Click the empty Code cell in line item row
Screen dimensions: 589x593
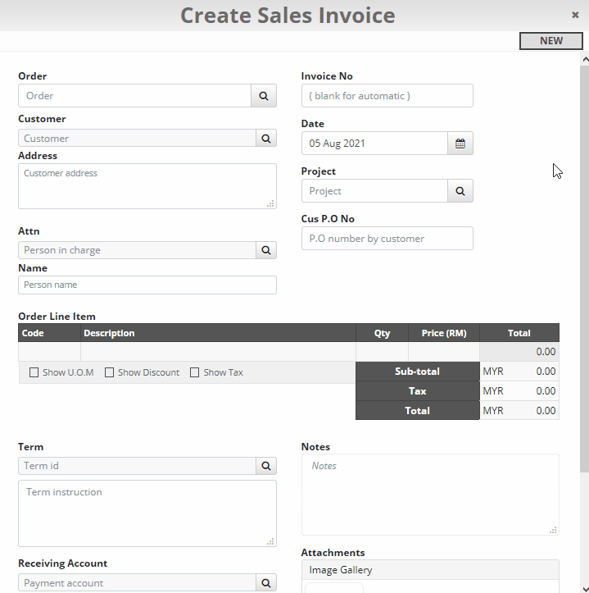point(49,352)
